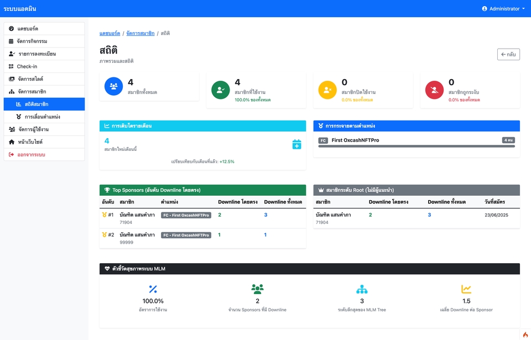The image size is (531, 340).
Task: Click the blue total members icon
Action: [x=113, y=87]
